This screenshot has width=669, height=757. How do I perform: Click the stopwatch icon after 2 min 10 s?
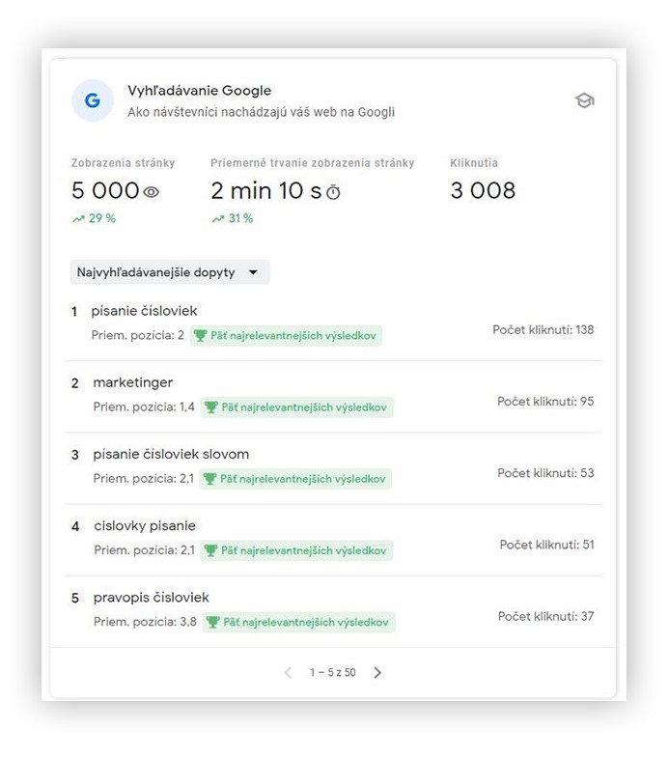(x=333, y=192)
